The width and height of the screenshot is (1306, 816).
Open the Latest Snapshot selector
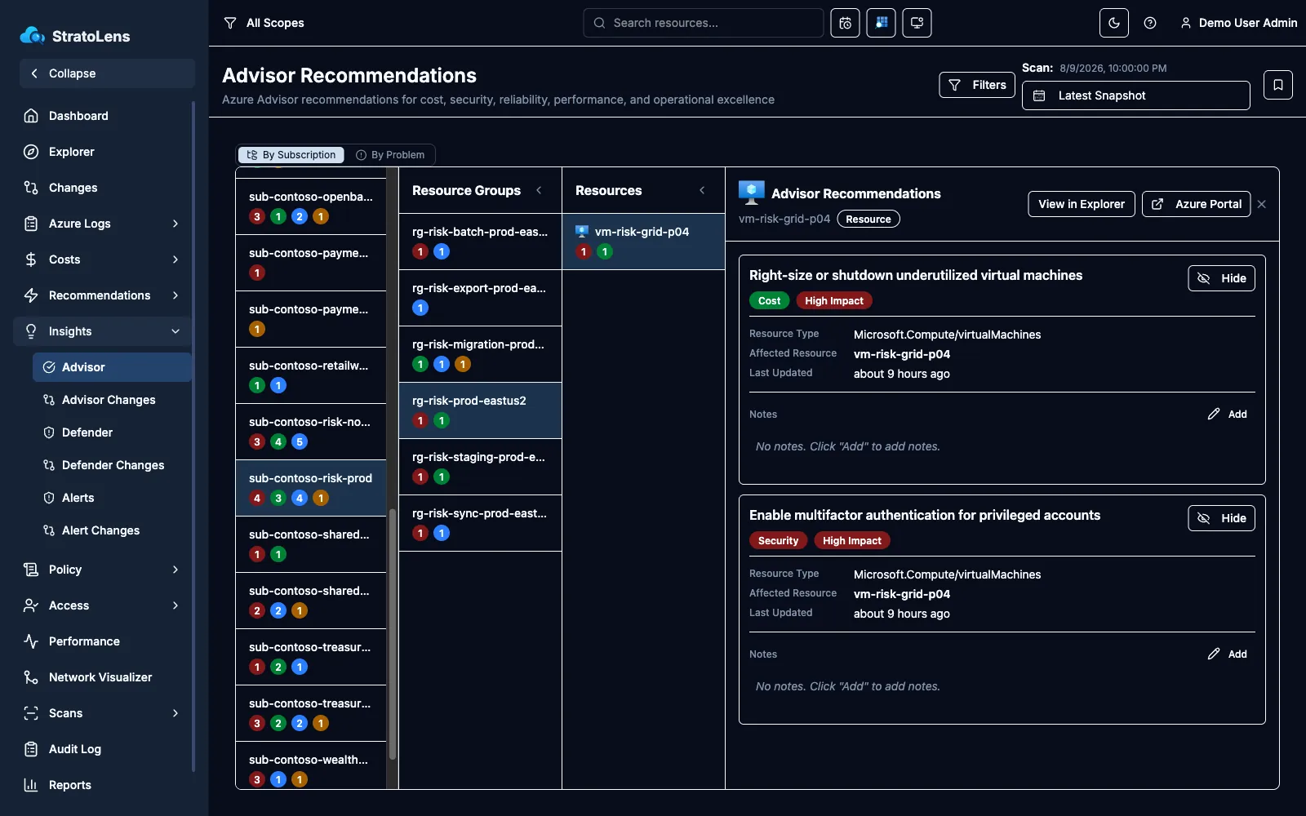pos(1135,95)
